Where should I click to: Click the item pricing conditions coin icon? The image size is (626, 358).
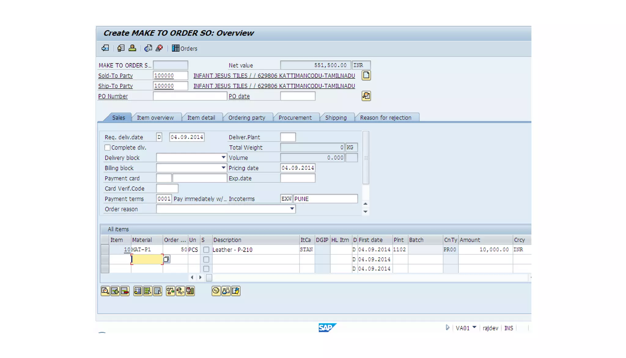pos(216,291)
